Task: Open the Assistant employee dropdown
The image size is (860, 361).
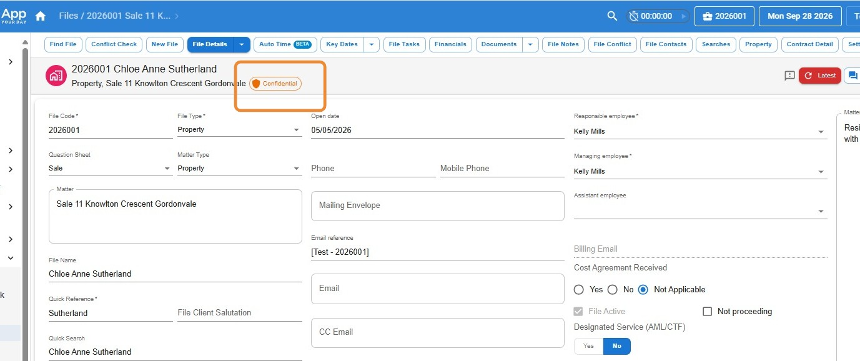Action: click(x=701, y=211)
